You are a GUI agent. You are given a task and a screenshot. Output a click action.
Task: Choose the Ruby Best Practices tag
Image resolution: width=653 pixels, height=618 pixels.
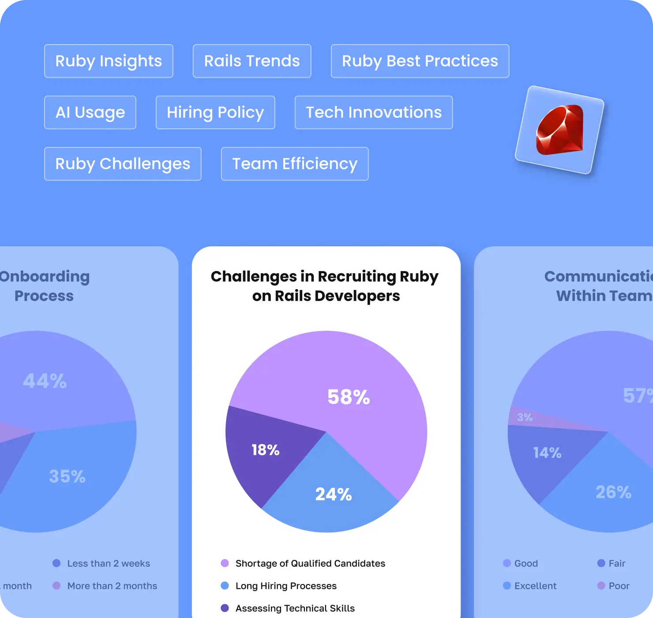click(x=420, y=61)
